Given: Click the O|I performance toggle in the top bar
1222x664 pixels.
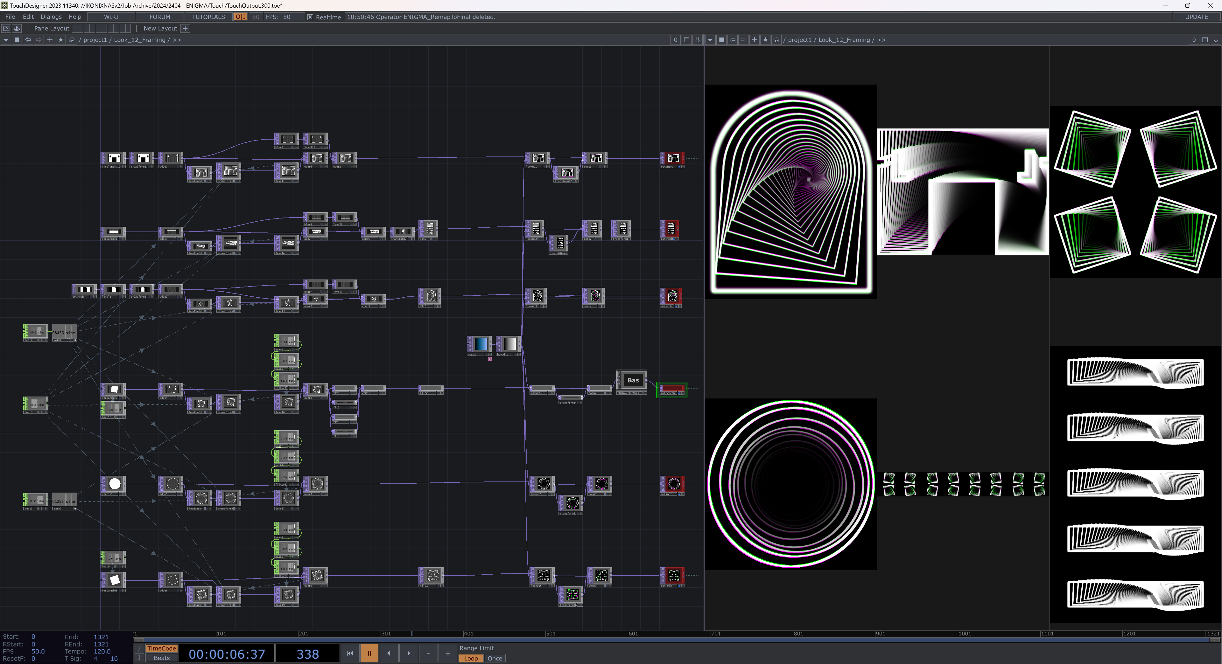Looking at the screenshot, I should [241, 17].
